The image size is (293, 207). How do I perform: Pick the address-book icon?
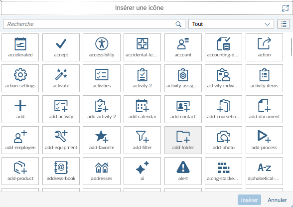click(61, 171)
